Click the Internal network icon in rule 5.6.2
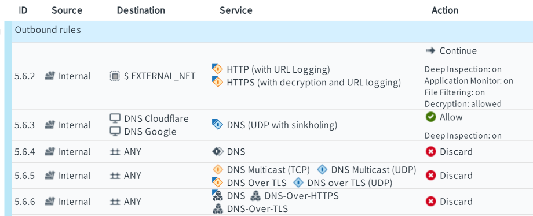The image size is (533, 216). tap(50, 76)
